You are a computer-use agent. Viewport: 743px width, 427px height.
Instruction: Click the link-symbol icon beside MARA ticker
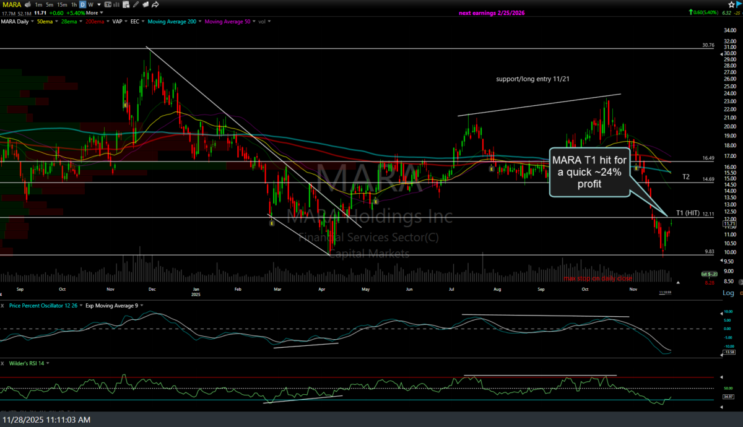28,4
